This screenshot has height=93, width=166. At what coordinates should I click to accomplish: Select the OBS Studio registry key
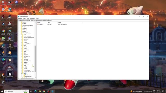point(26,64)
